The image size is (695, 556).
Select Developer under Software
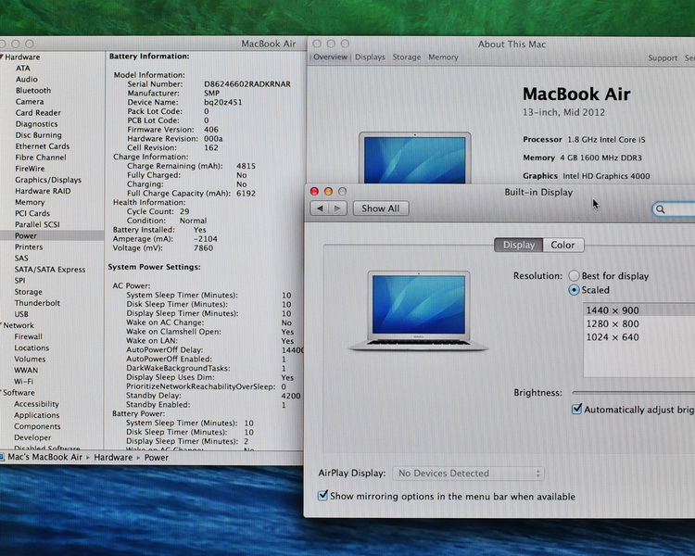click(32, 437)
